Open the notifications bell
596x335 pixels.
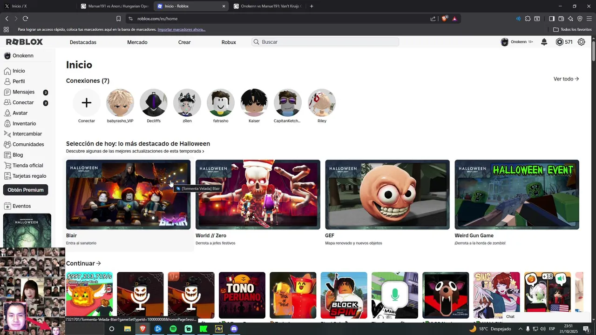544,42
